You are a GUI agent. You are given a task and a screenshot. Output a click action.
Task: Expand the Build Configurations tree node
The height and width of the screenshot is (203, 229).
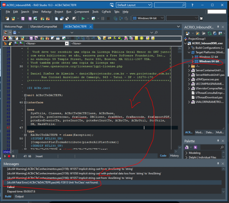(x=189, y=48)
